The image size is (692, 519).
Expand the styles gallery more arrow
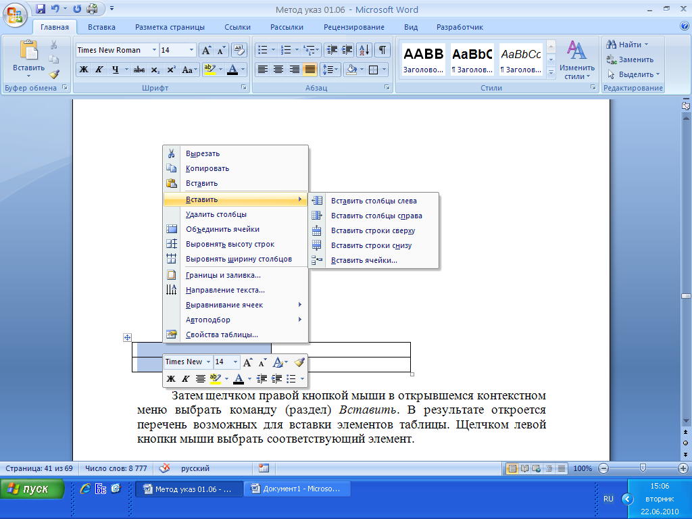(x=551, y=72)
